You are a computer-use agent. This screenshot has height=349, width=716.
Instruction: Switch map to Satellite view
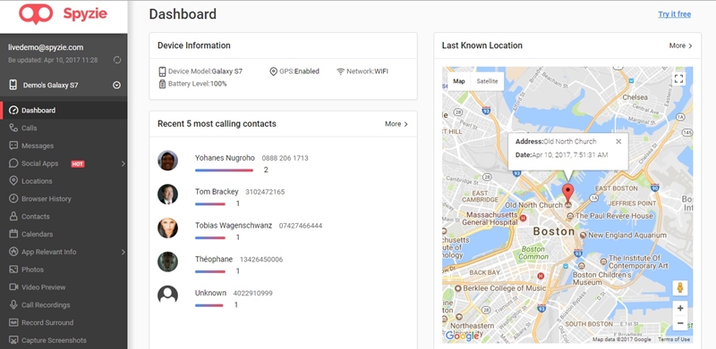487,81
